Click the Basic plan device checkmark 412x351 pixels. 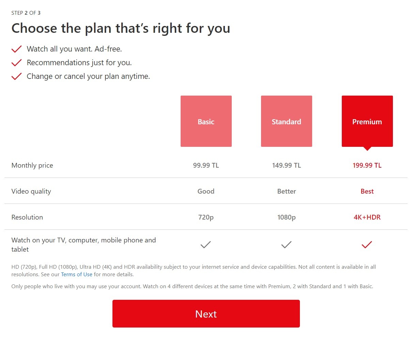coord(206,244)
